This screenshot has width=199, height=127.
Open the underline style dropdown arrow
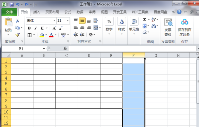(47, 28)
